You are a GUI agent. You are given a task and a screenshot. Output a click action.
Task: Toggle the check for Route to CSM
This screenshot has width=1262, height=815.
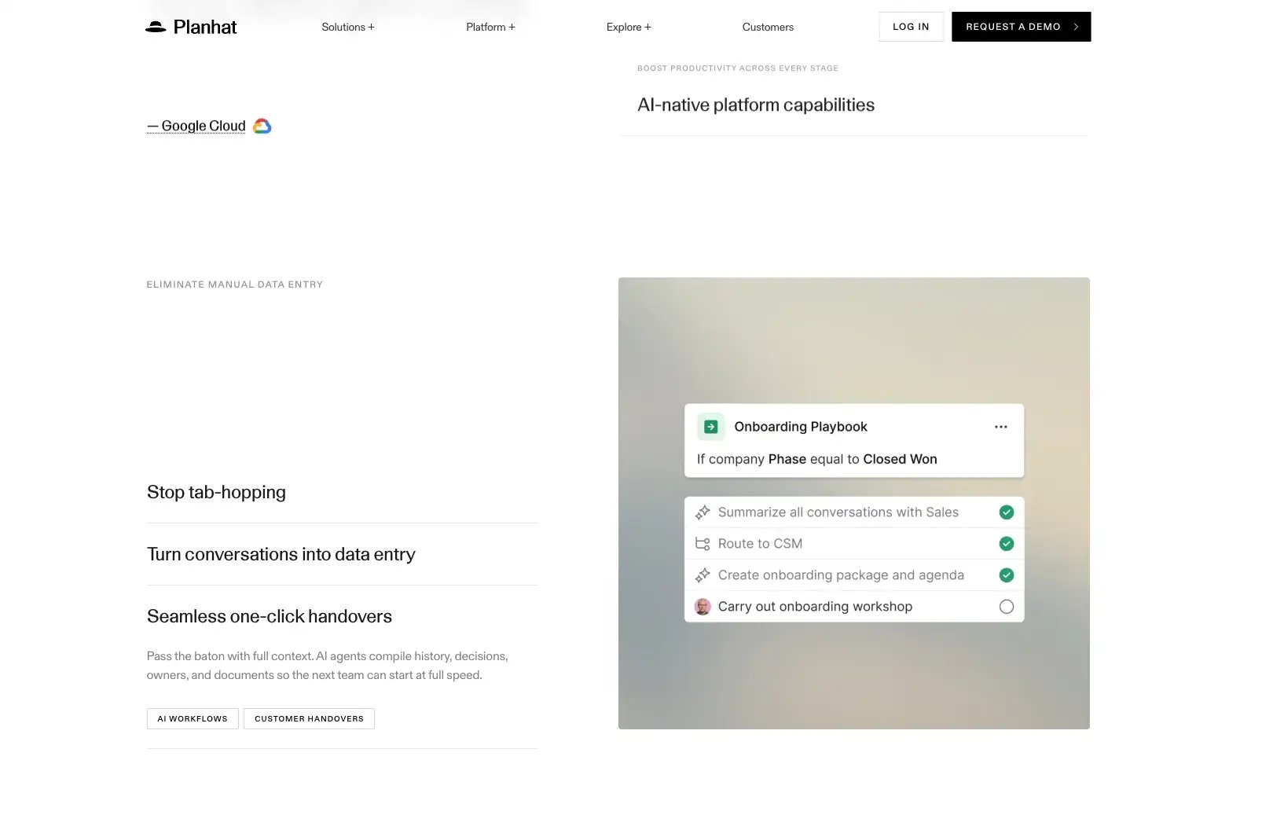pyautogui.click(x=1006, y=544)
